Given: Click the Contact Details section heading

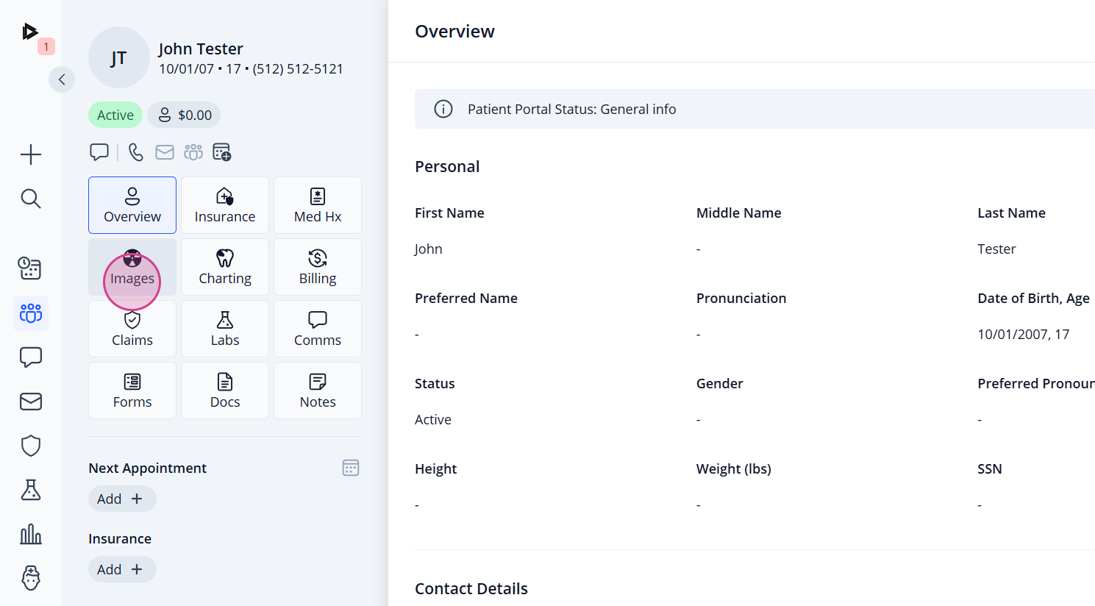Looking at the screenshot, I should (x=471, y=588).
